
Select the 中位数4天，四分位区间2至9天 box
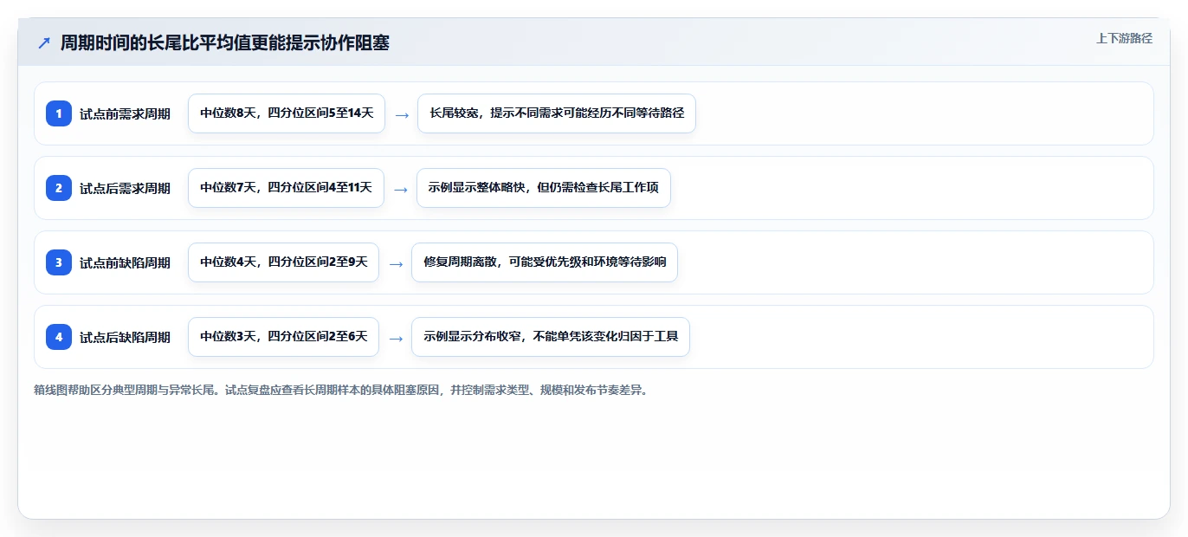coord(283,262)
